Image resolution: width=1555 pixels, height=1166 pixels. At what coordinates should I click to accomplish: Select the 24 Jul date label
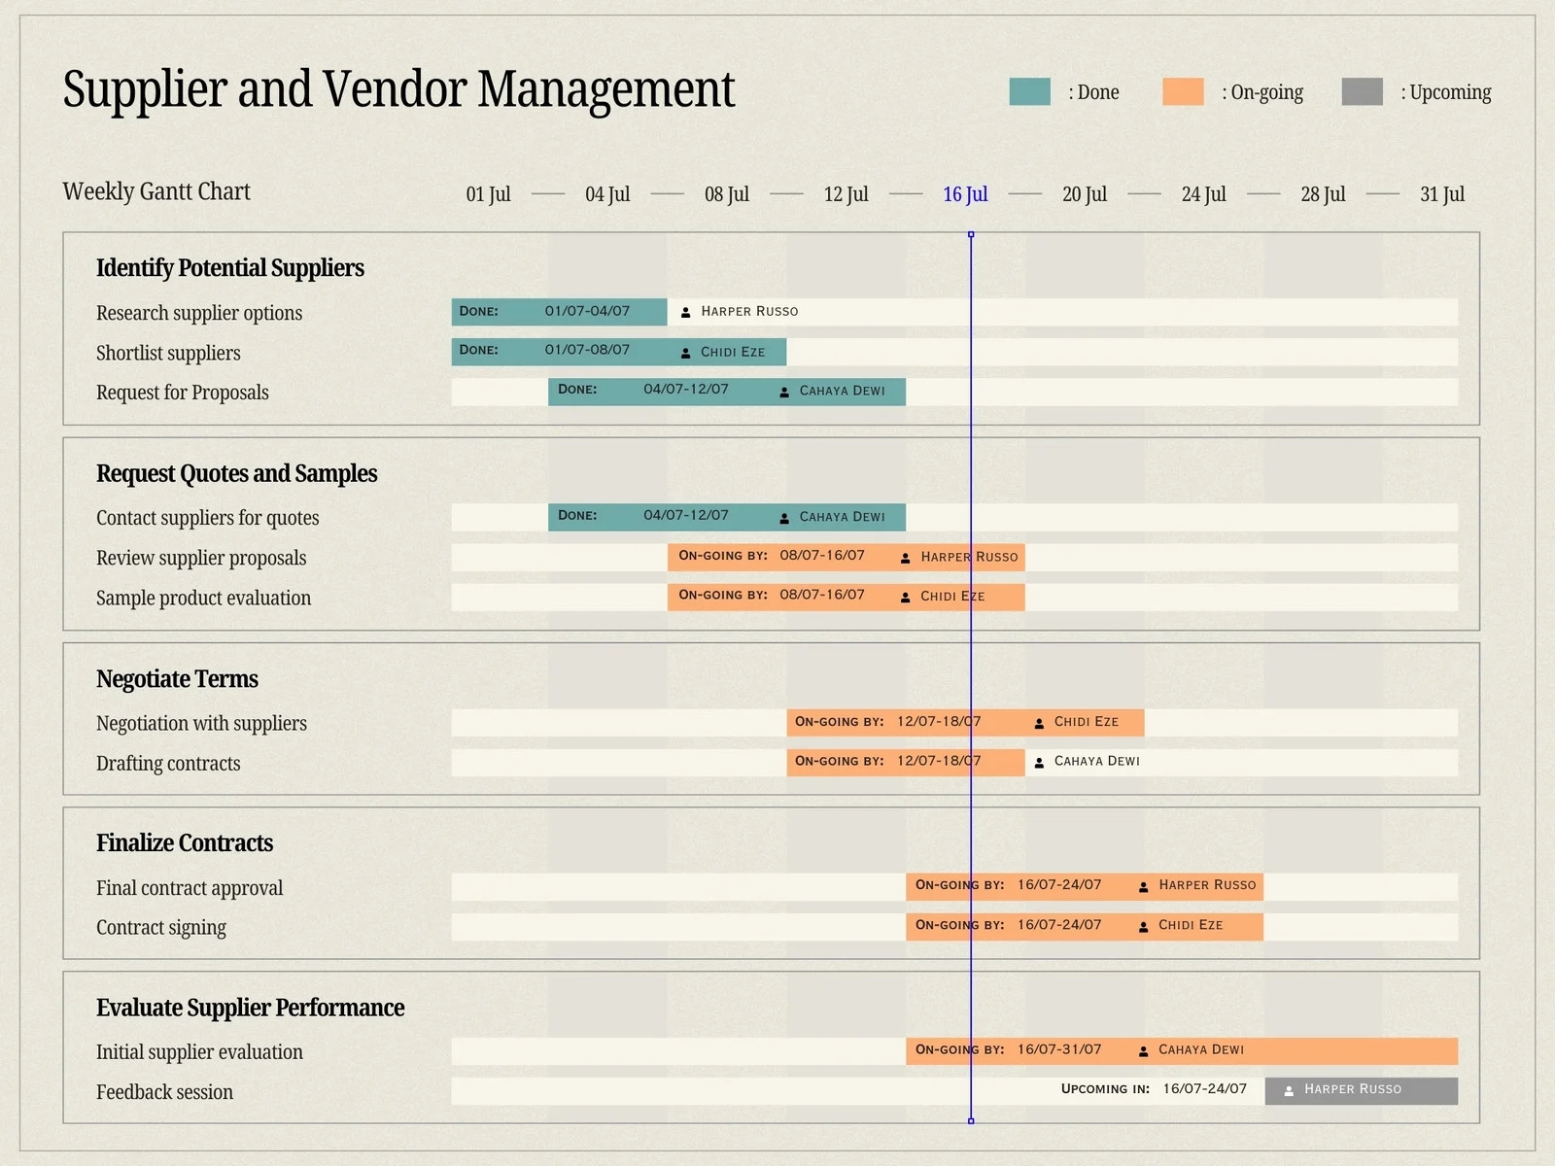1203,194
